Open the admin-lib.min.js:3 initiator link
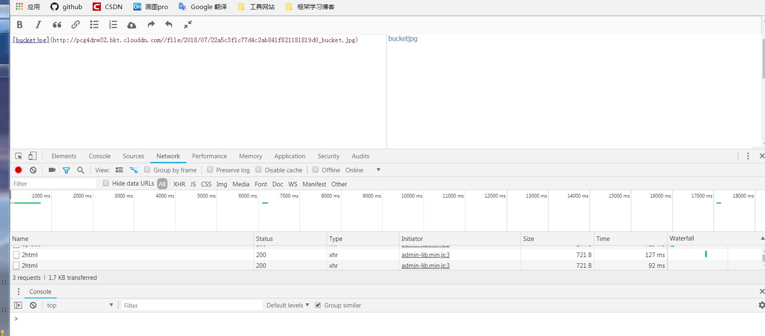Viewport: 765px width, 336px height. [x=426, y=255]
